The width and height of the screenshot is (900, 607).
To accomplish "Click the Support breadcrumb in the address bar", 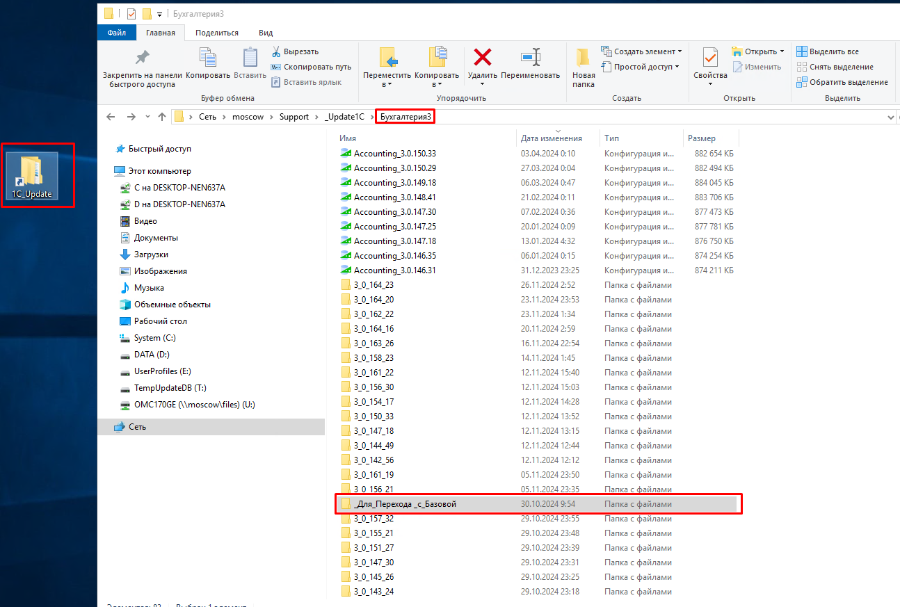I will pyautogui.click(x=294, y=117).
